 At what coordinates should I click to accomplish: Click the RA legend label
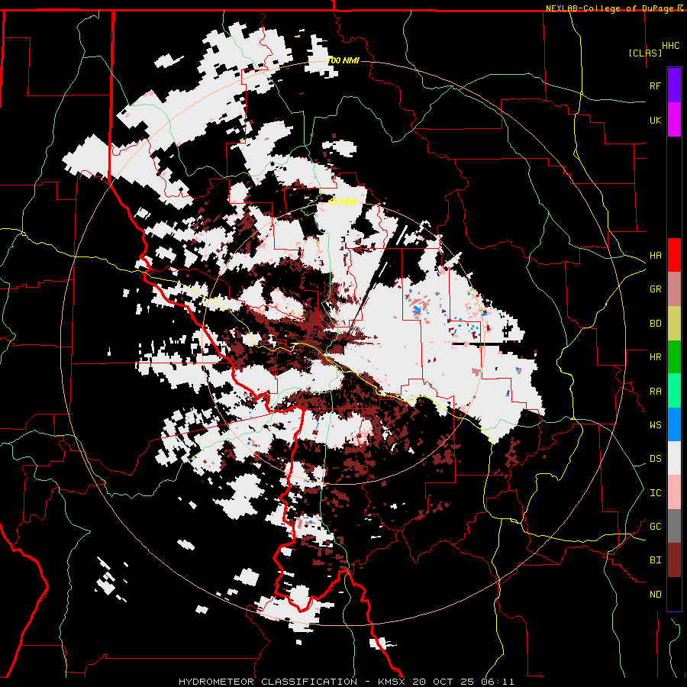click(655, 391)
